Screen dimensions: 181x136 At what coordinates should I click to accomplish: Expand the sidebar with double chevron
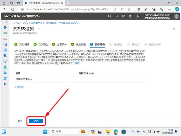7,22
